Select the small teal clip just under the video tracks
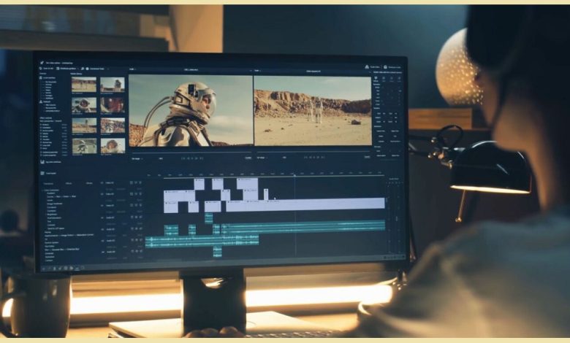Image resolution: width=570 pixels, height=343 pixels. click(209, 218)
